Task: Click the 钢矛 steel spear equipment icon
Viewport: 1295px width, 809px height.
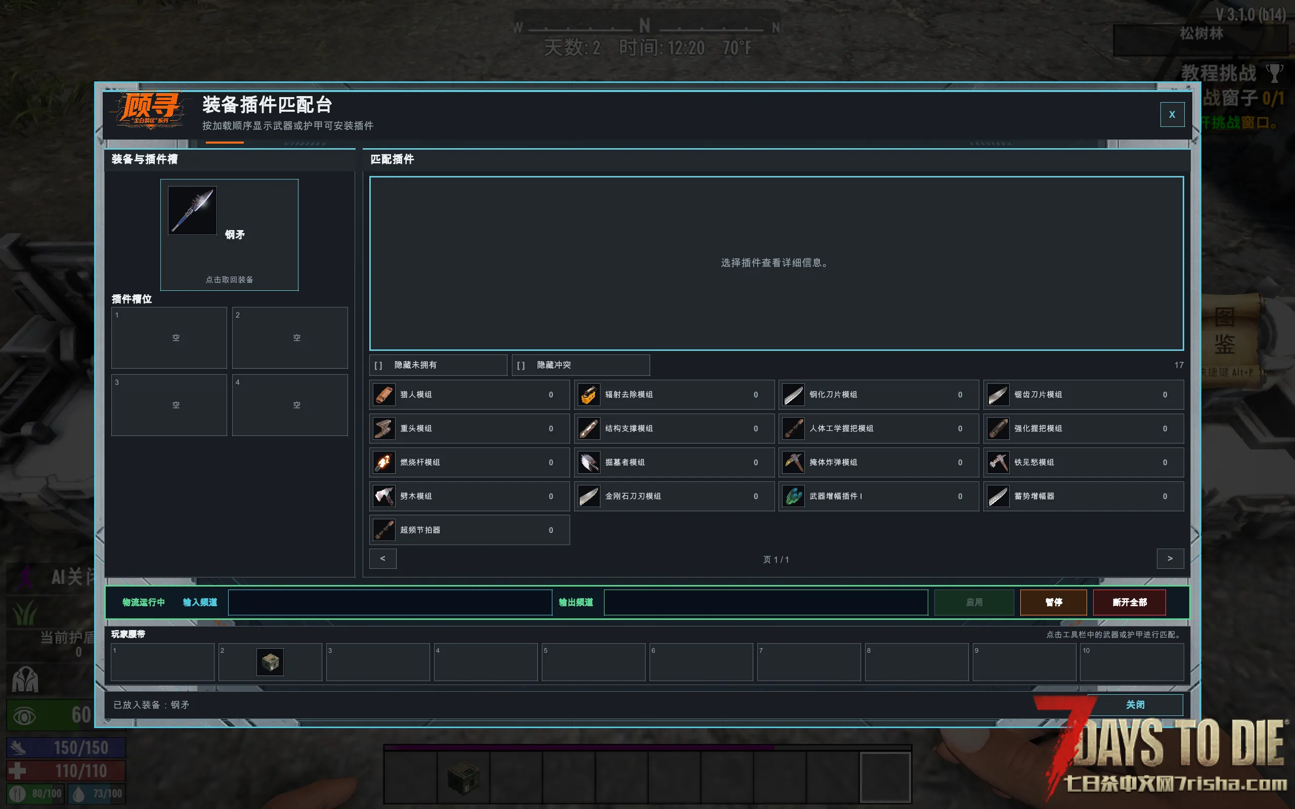Action: click(192, 210)
